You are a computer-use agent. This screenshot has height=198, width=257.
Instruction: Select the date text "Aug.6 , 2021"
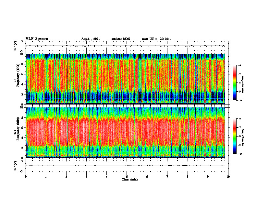point(91,39)
